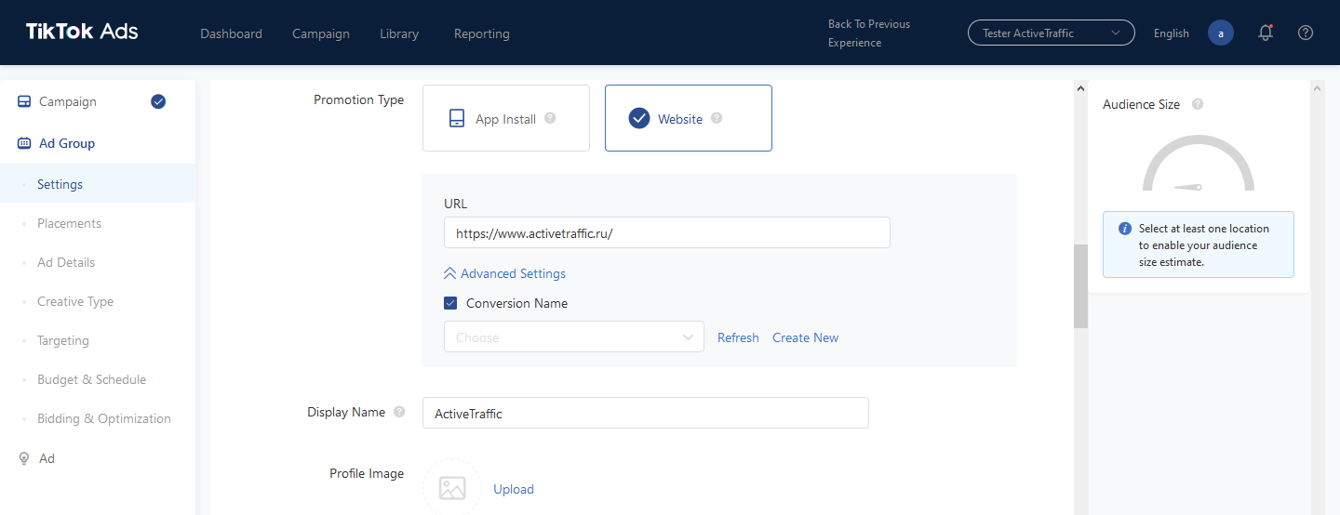This screenshot has width=1340, height=515.
Task: Click the help question mark in header
Action: click(1306, 33)
